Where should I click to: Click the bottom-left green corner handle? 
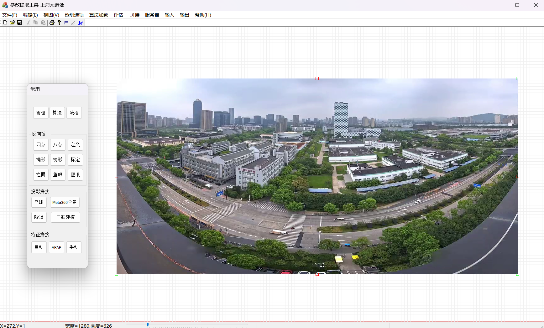117,274
